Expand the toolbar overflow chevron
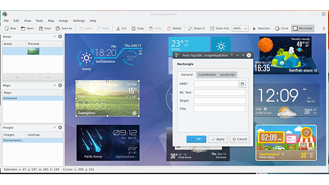 [x=323, y=28]
